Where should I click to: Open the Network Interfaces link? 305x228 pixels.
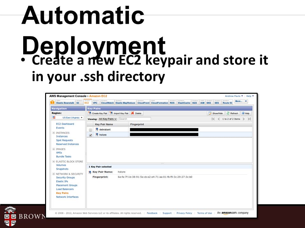point(67,197)
